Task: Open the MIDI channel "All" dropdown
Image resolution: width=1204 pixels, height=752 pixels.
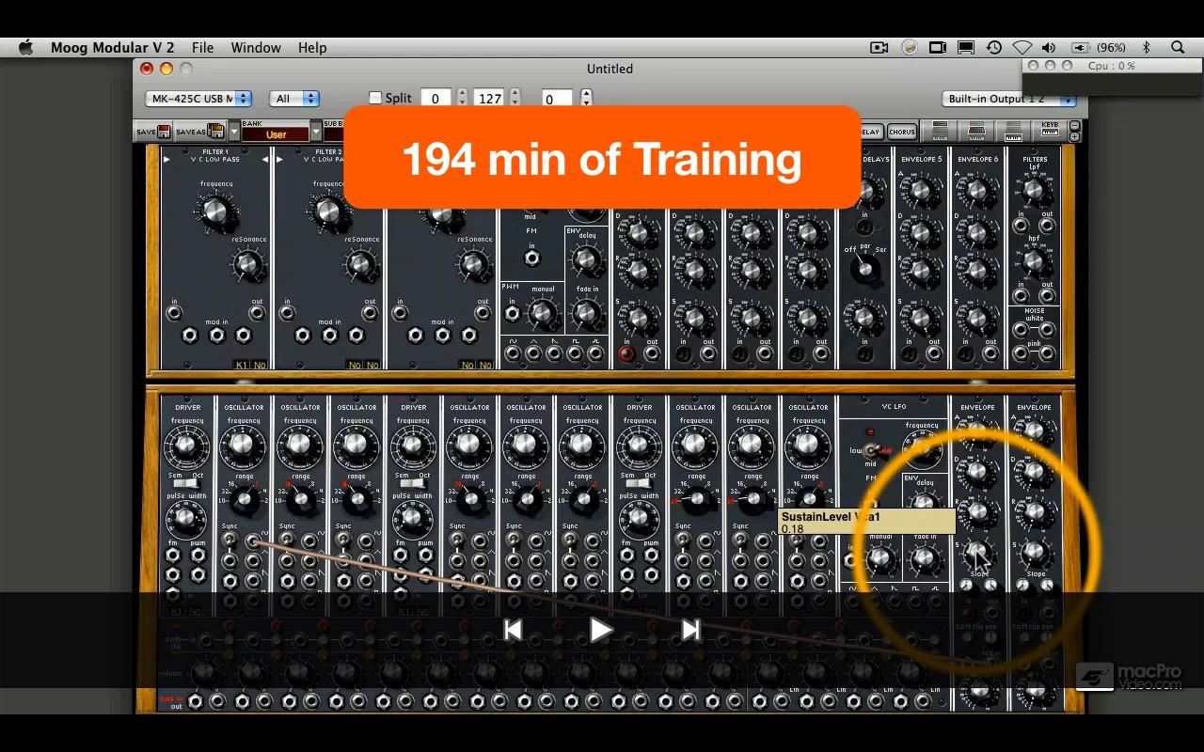Action: (x=294, y=99)
